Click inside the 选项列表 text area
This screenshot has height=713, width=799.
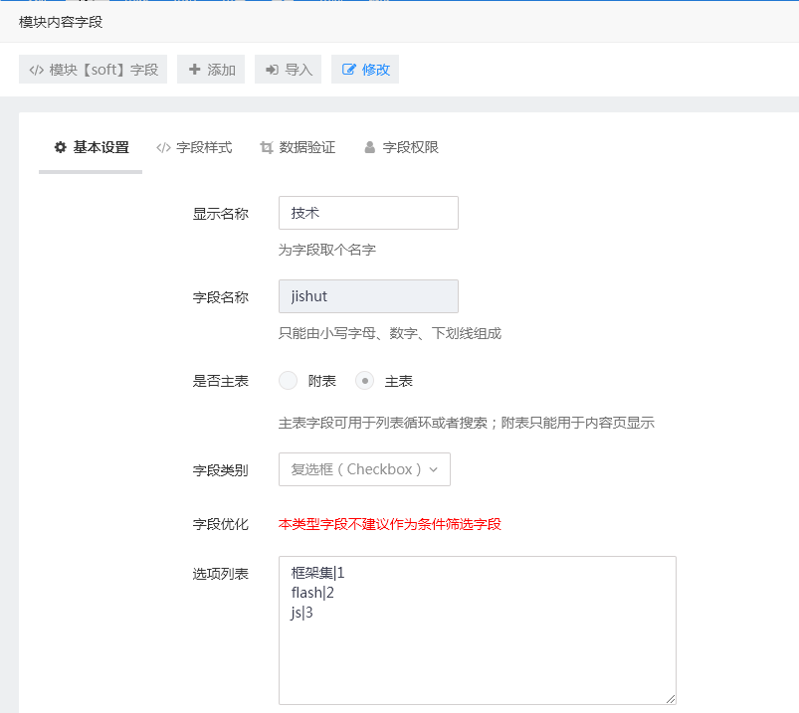pos(477,646)
